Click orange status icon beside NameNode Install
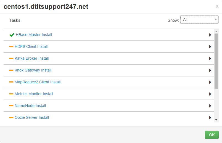The image size is (222, 143). (x=11, y=106)
